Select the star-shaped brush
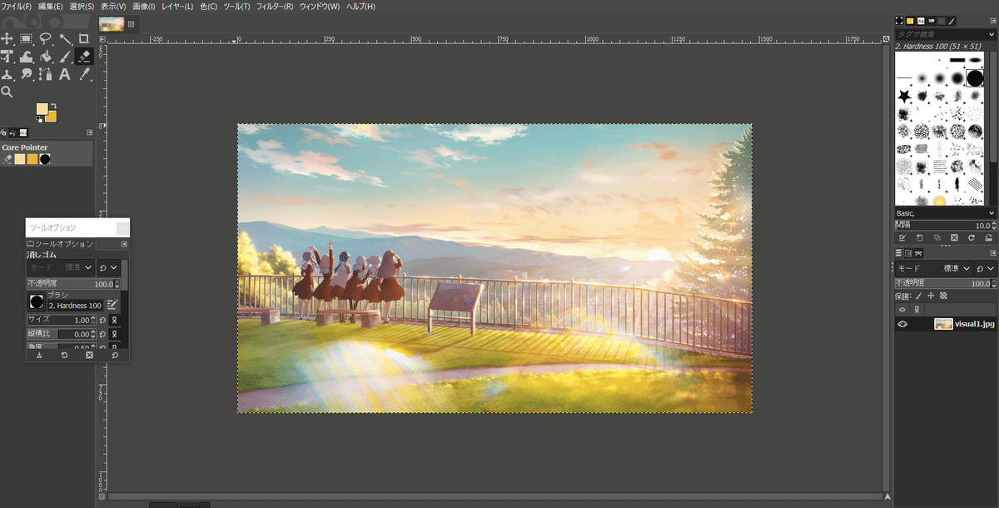This screenshot has width=999, height=508. pyautogui.click(x=904, y=97)
